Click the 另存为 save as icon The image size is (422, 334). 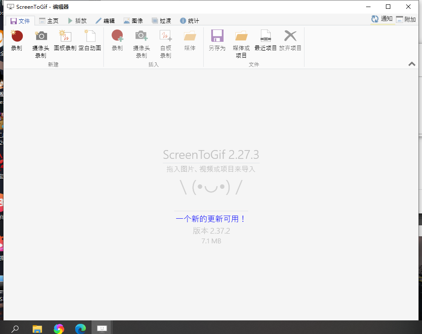click(x=217, y=36)
